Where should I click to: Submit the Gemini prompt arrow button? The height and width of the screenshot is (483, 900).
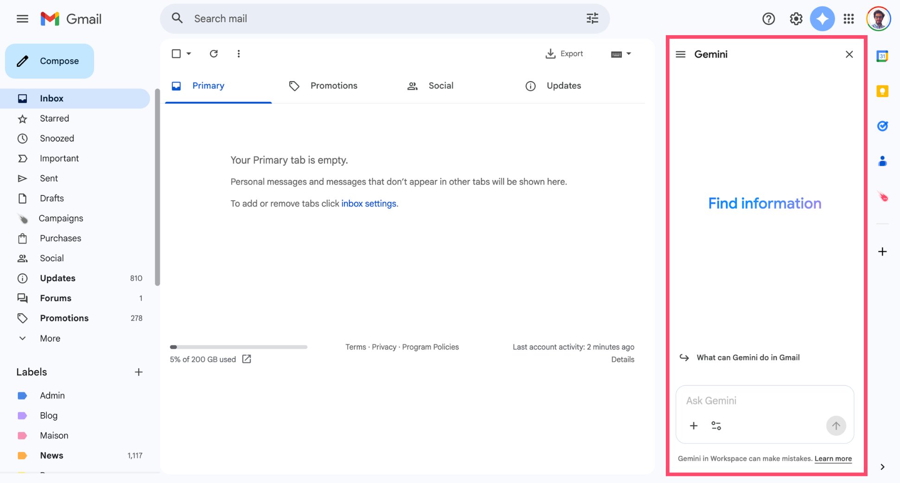click(x=836, y=426)
